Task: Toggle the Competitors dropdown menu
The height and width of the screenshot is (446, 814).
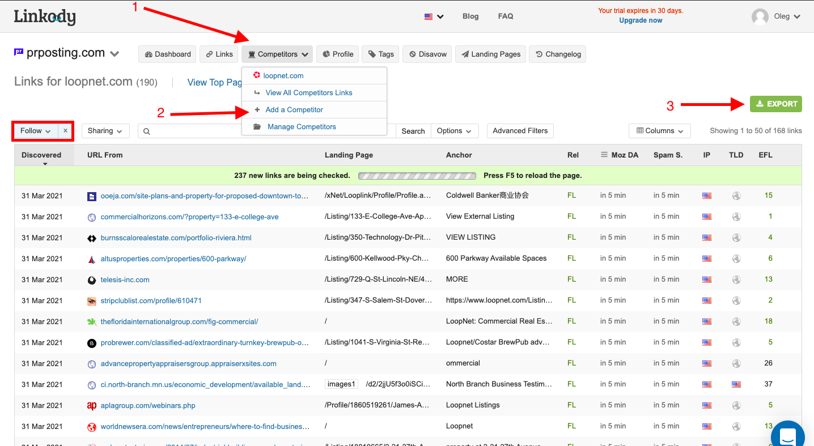Action: (x=277, y=54)
